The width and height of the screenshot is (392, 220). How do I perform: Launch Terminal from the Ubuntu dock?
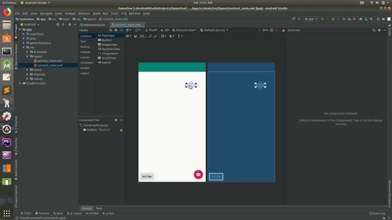[7, 51]
